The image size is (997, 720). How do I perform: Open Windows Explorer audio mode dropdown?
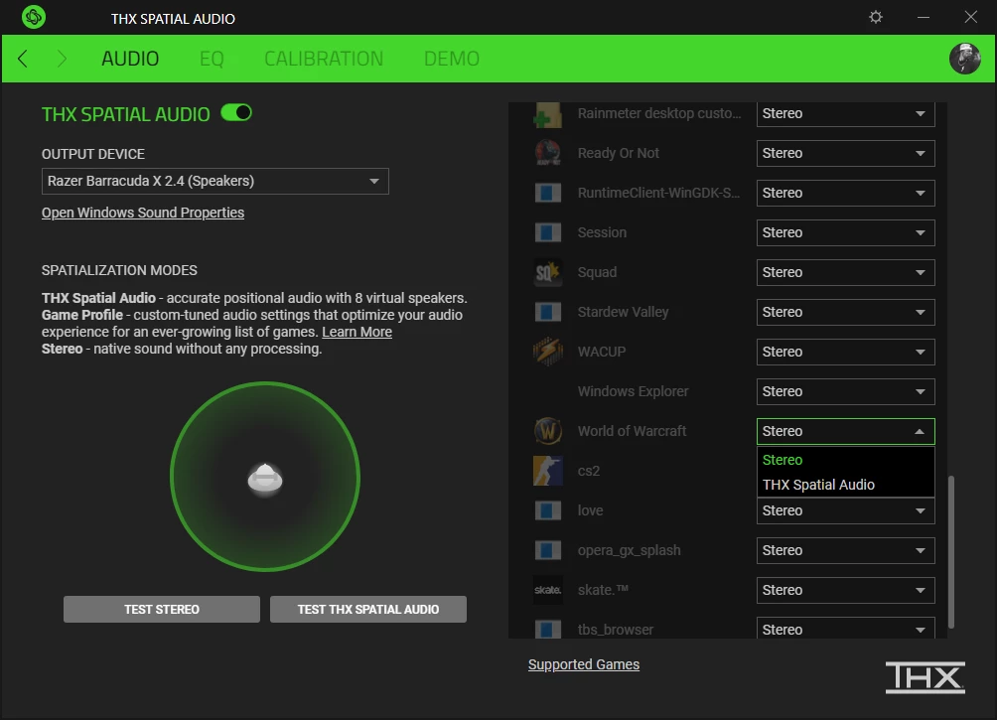coord(846,392)
